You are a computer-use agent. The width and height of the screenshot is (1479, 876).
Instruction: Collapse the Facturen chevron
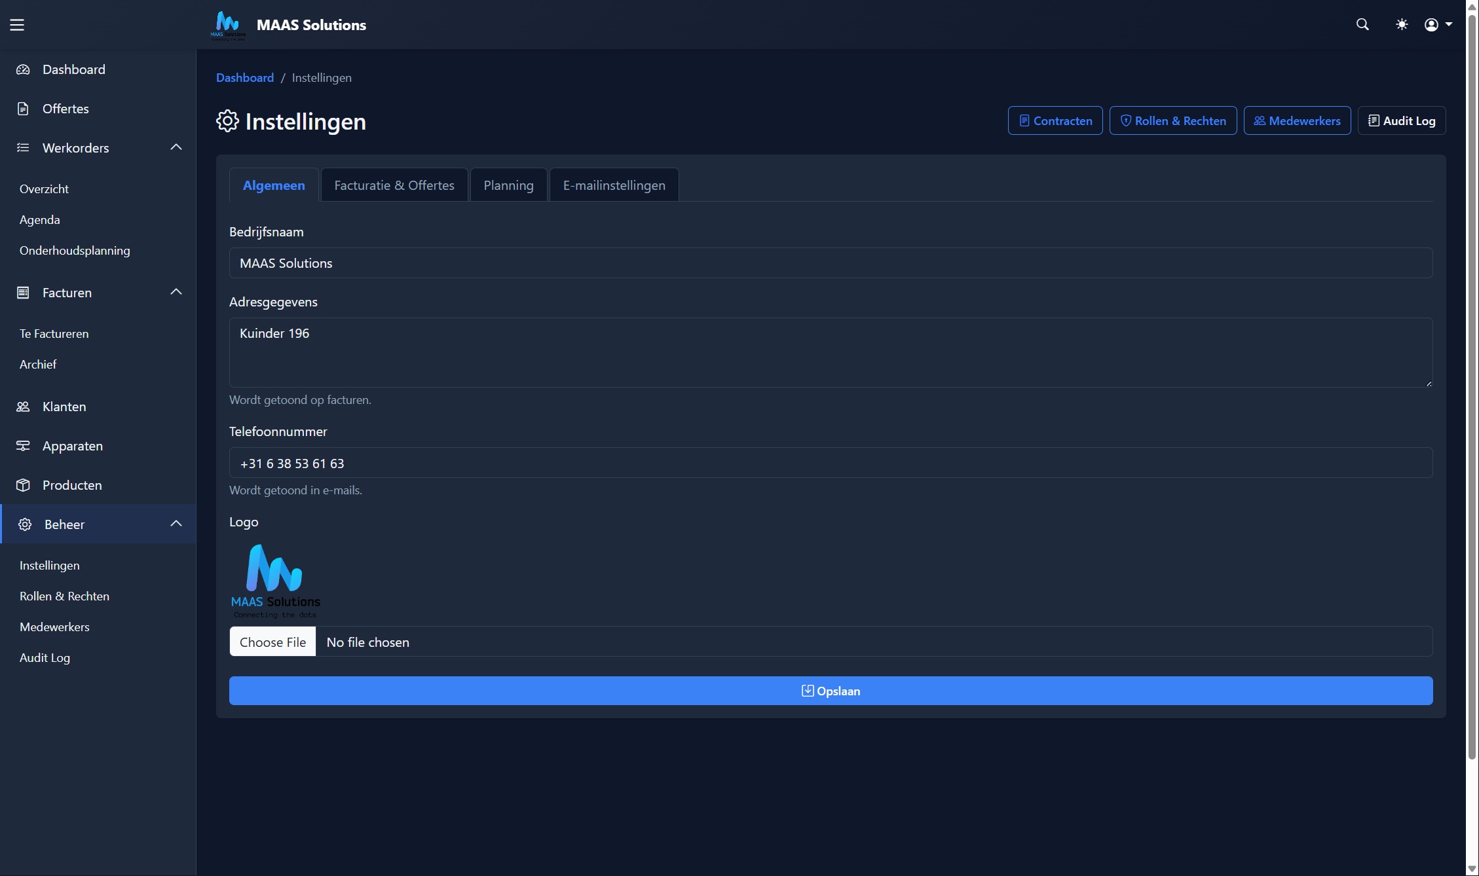coord(176,292)
